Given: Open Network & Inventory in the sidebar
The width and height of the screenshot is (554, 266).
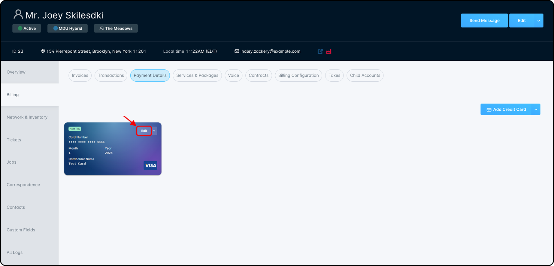Looking at the screenshot, I should tap(30, 117).
